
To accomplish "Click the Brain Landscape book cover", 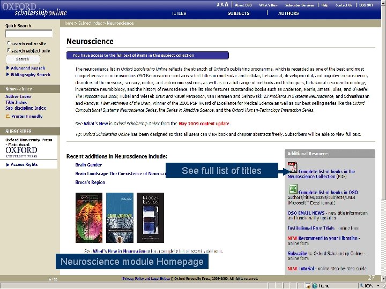I will click(120, 218).
